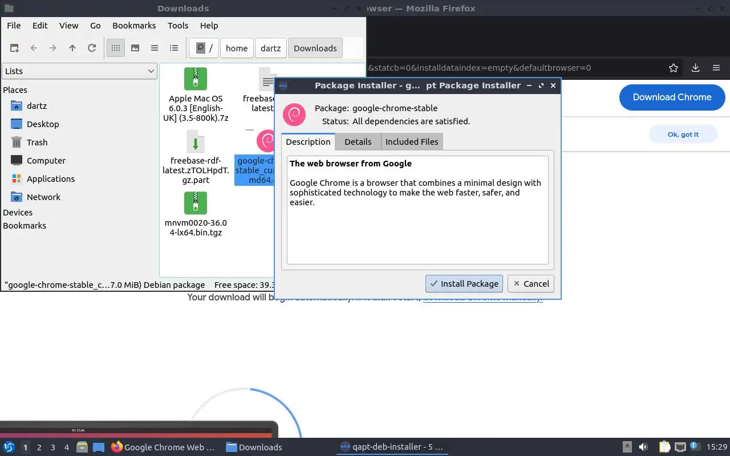Select Computer in Places sidebar
This screenshot has width=730, height=456.
click(46, 161)
